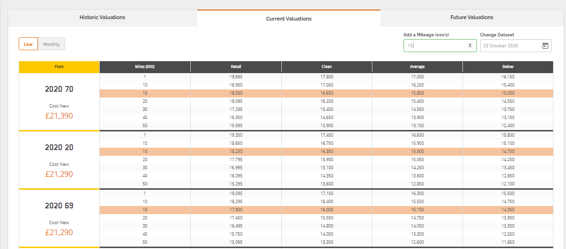Click the Retail column header
This screenshot has height=249, width=566.
(236, 67)
